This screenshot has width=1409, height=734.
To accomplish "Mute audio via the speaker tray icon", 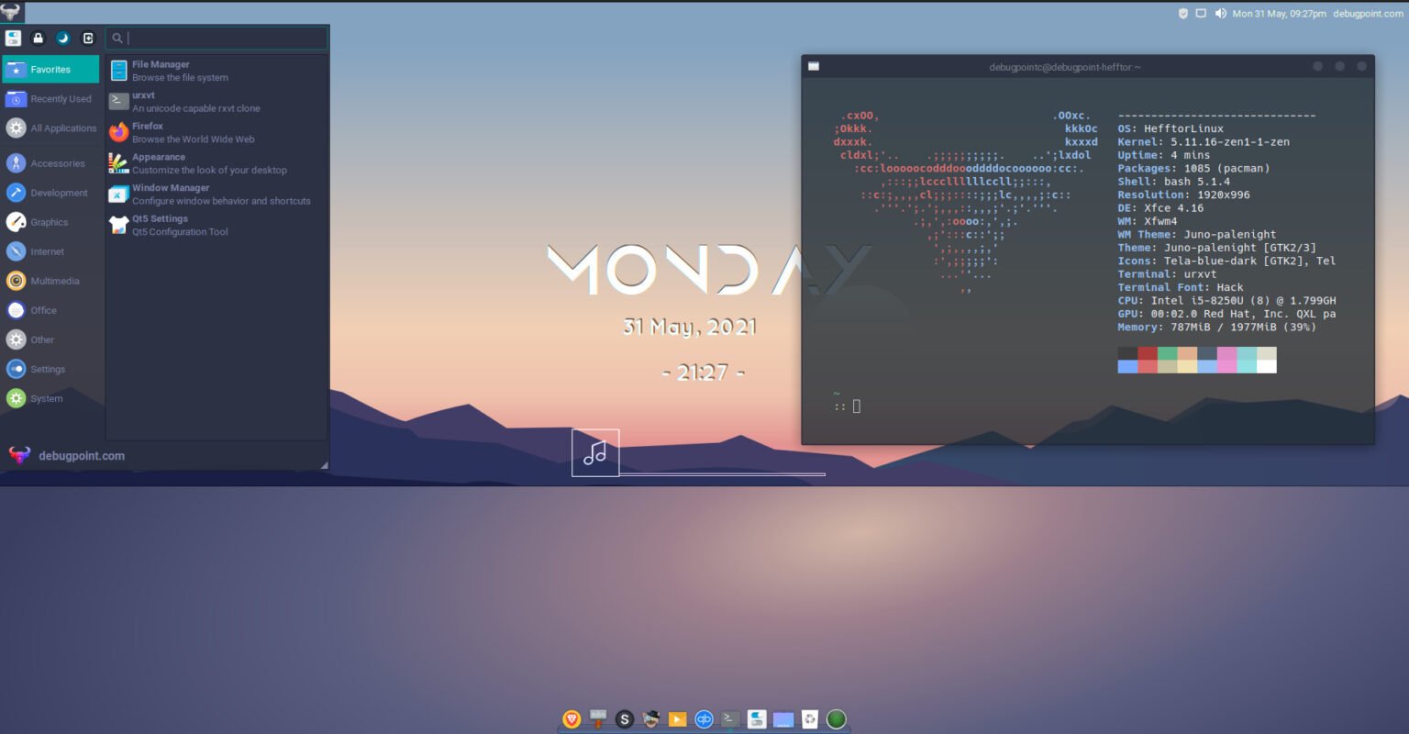I will point(1218,13).
